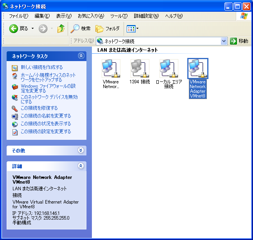This screenshot has width=253, height=240.
Task: Open the Back button history dropdown arrow
Action: click(x=32, y=29)
